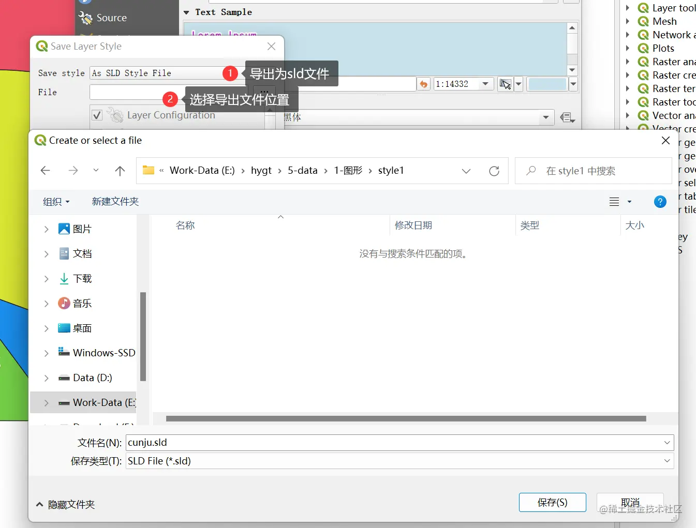
Task: Expand the Data (D:) tree node
Action: [46, 378]
